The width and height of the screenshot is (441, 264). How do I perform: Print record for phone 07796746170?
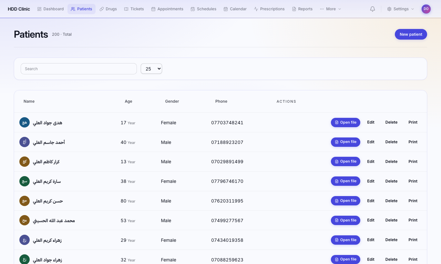[413, 181]
